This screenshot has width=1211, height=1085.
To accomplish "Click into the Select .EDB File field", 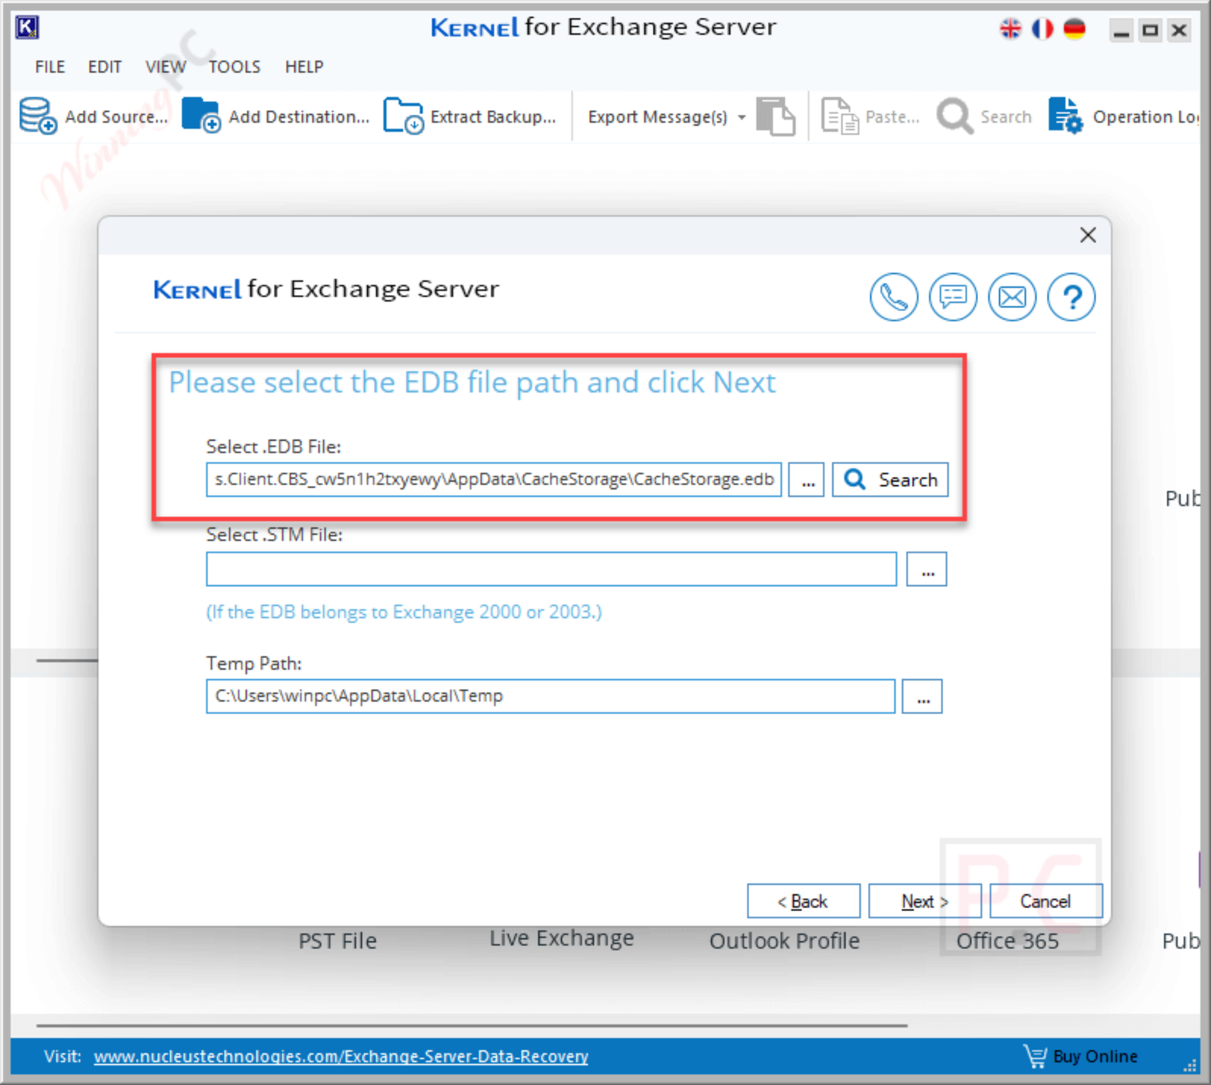I will [x=494, y=480].
